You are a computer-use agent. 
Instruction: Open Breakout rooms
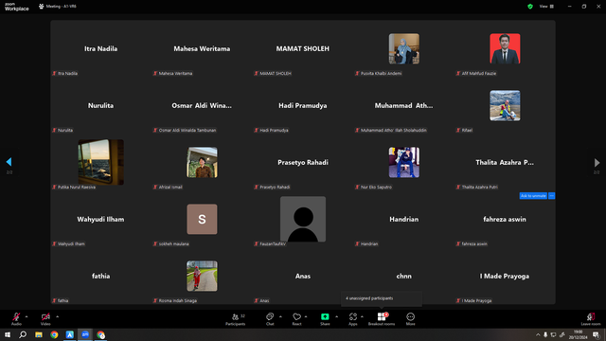(382, 318)
